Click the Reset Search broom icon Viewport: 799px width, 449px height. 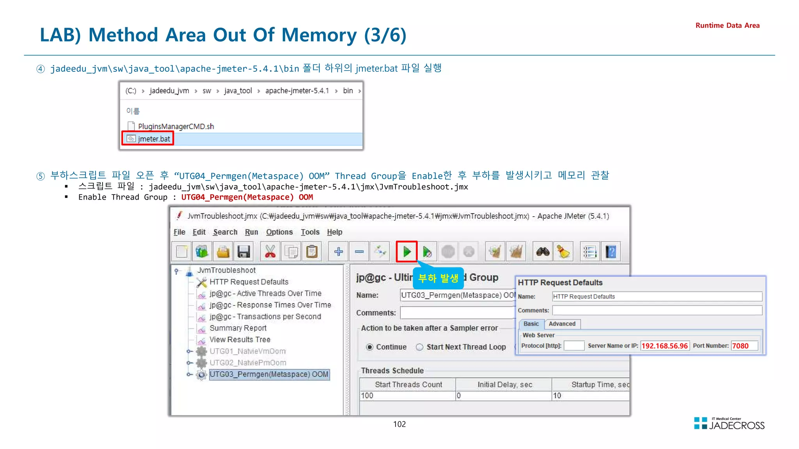563,252
